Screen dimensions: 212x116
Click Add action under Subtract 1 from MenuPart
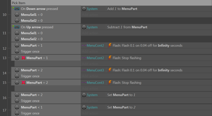90,33
